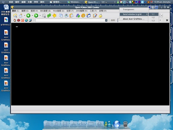Open the trash can in the dock
Image resolution: width=173 pixels, height=130 pixels.
(125, 124)
